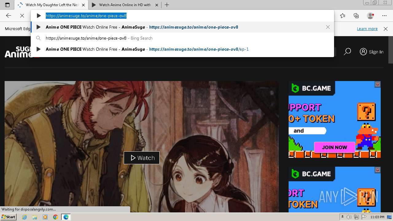Launch Google Chrome from the taskbar
Image resolution: width=393 pixels, height=221 pixels.
click(x=55, y=217)
